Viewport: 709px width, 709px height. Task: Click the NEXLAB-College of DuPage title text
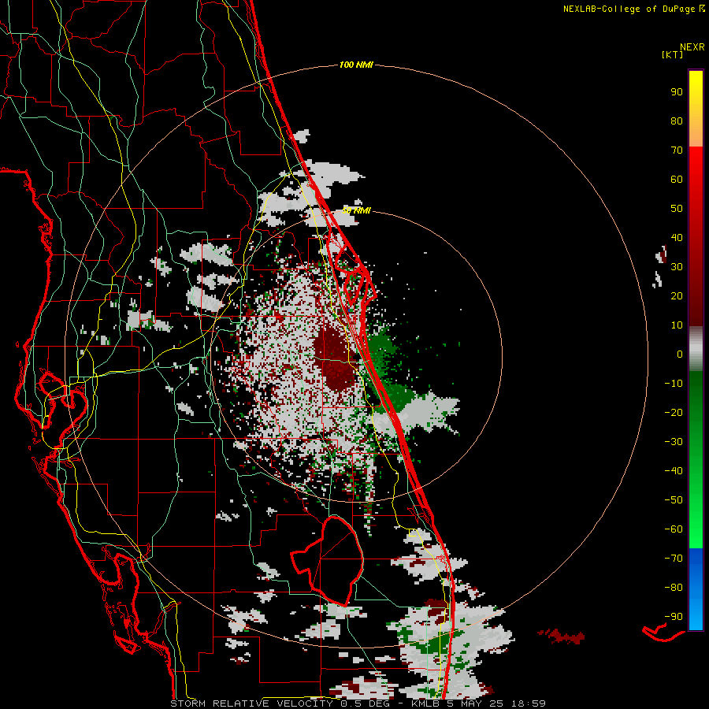tap(629, 9)
